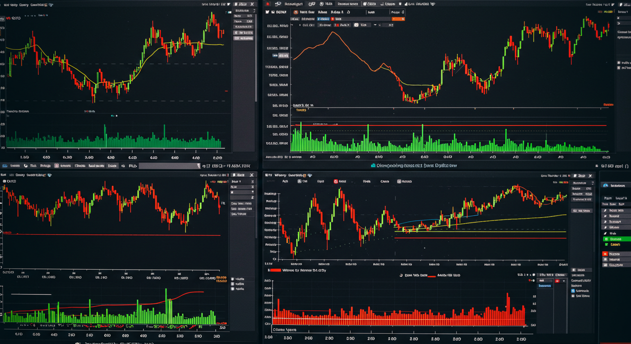Close the bottom-right chart window with its X button
The image size is (631, 344).
coord(590,176)
